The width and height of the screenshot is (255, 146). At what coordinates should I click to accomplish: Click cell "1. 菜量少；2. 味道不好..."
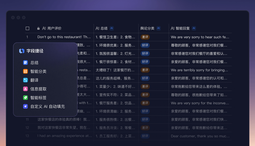click(x=115, y=86)
